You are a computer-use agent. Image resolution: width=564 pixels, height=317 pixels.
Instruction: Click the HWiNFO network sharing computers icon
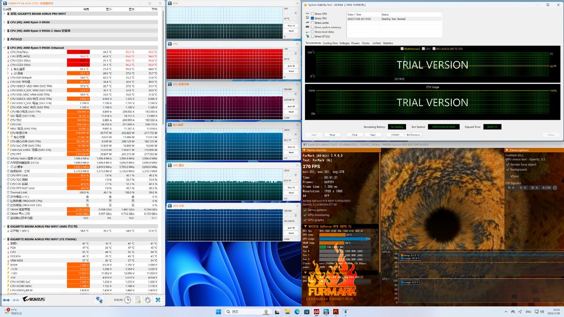pos(100,300)
